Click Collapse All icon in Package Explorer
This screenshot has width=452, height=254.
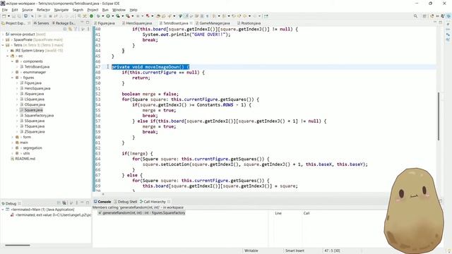click(x=65, y=29)
